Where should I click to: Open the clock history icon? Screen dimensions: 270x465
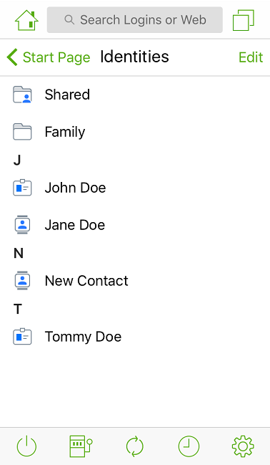coord(189,446)
